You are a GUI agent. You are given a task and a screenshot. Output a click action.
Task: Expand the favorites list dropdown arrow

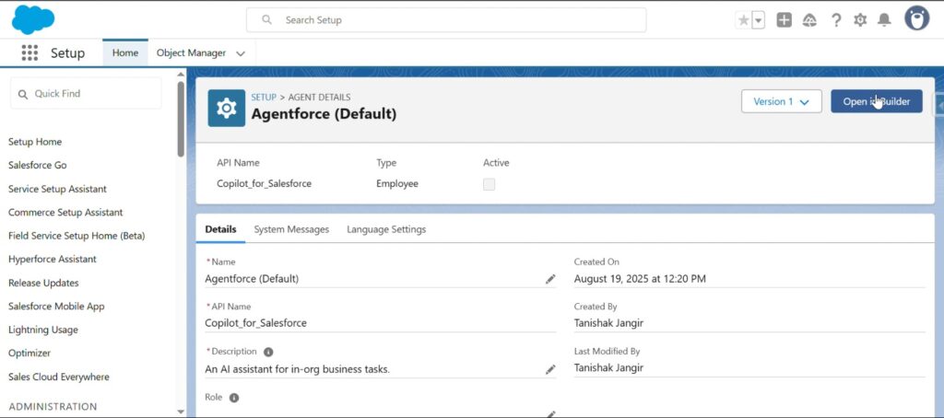tap(759, 20)
